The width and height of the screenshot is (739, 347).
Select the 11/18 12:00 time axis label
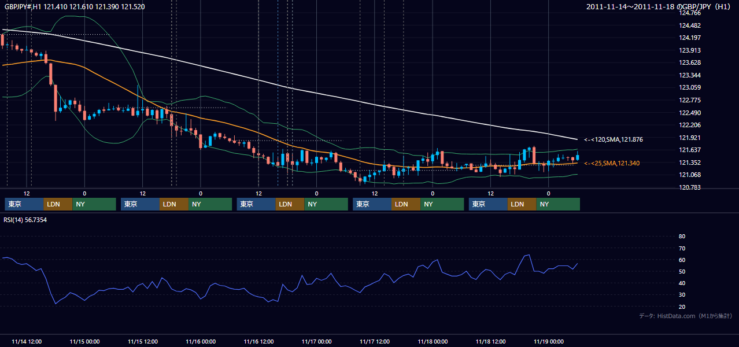pyautogui.click(x=491, y=341)
